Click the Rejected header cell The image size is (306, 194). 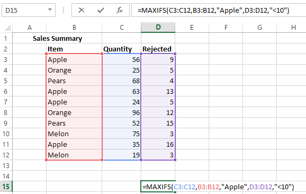point(158,49)
